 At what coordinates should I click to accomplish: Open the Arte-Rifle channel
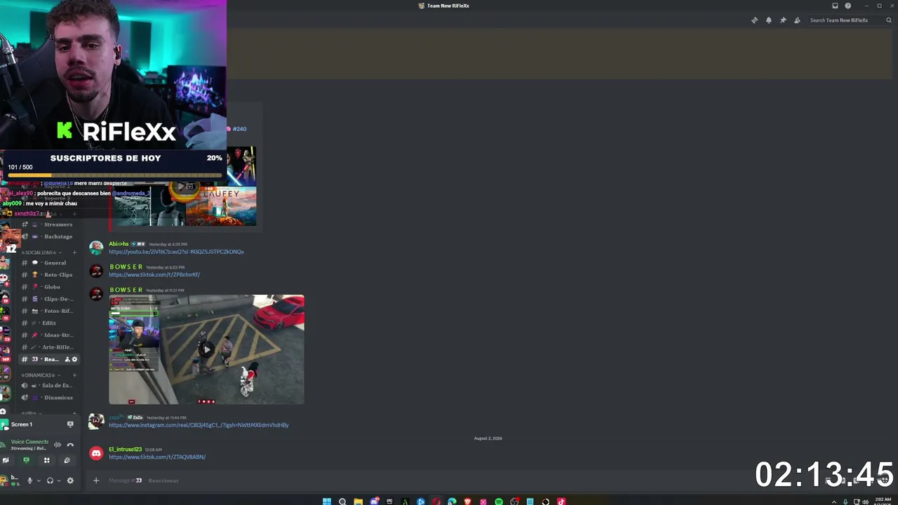(49, 347)
